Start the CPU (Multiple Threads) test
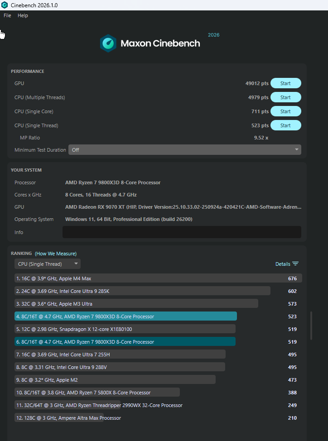This screenshot has height=441, width=328. [285, 97]
